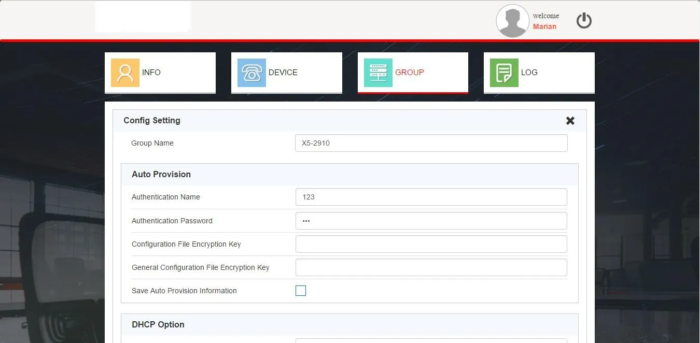
Task: Click the Marian username link
Action: point(545,26)
